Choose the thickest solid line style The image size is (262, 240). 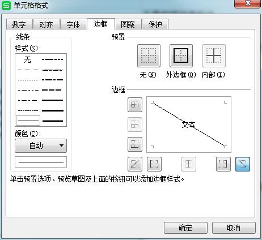tap(53, 110)
